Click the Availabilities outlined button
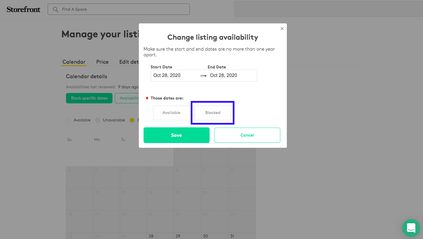 pyautogui.click(x=127, y=98)
